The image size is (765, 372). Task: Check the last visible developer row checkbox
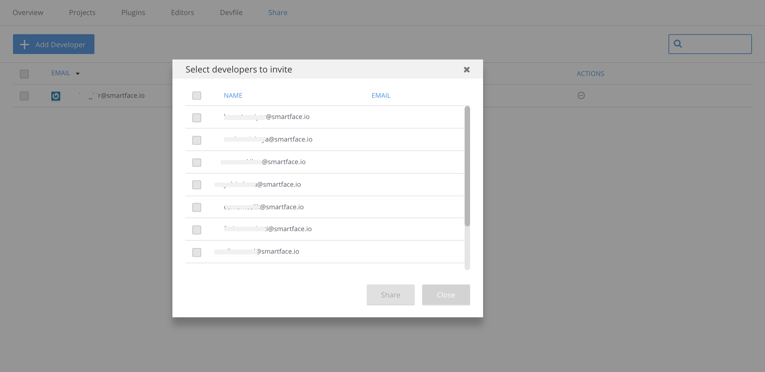click(x=197, y=253)
